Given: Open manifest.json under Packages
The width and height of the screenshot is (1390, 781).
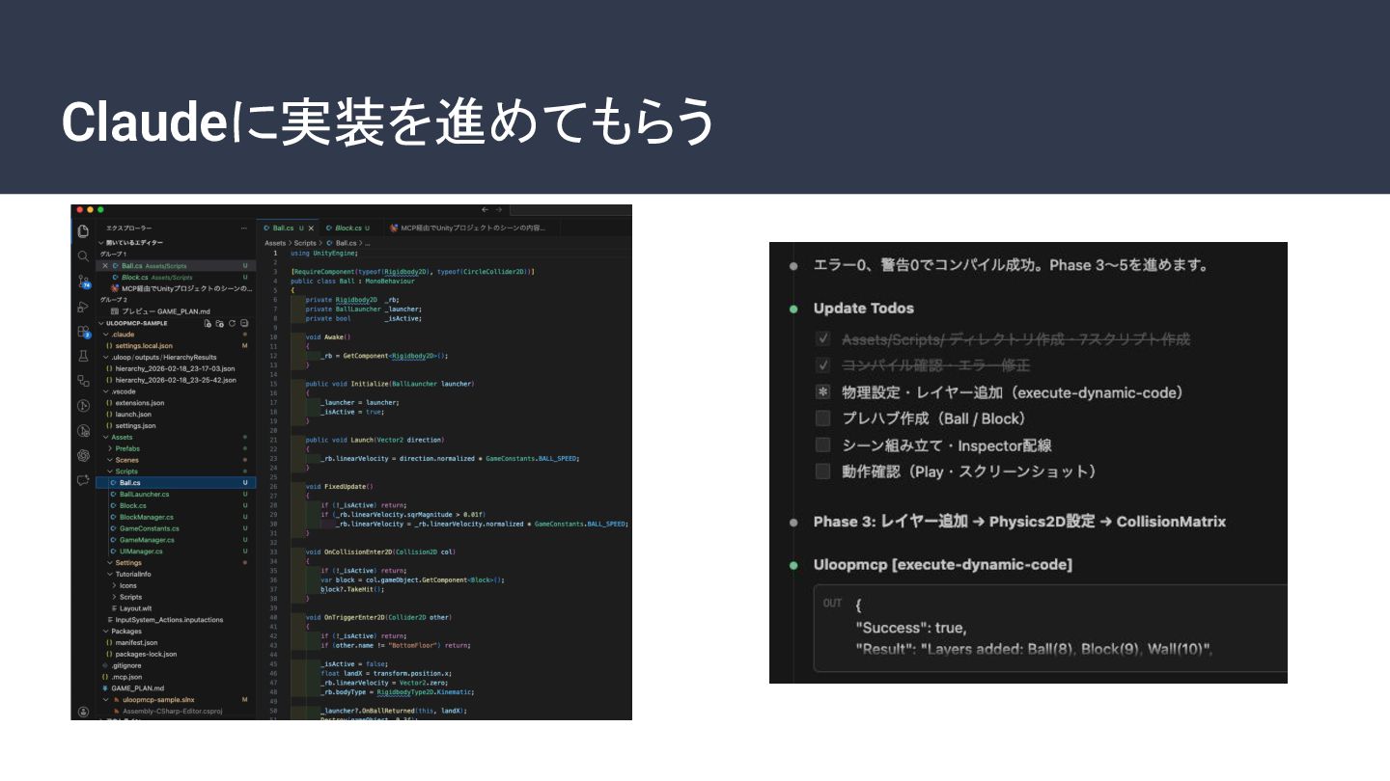Looking at the screenshot, I should tap(176, 642).
